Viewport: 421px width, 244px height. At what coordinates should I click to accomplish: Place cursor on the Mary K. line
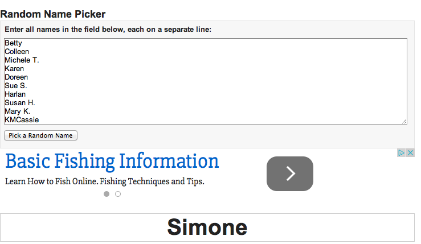pos(18,111)
